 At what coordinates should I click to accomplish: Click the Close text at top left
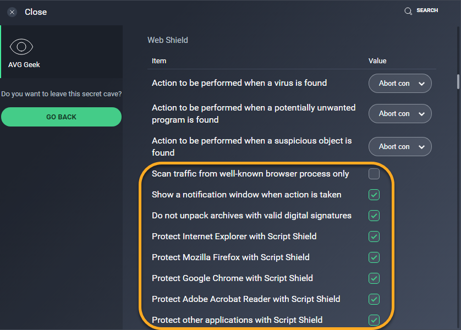(x=36, y=12)
